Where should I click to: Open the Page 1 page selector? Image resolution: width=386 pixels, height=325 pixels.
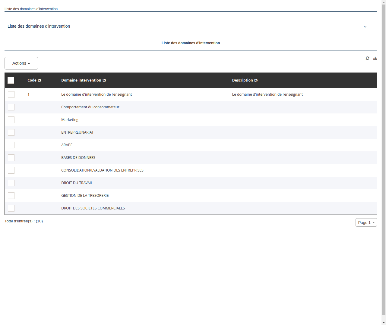(x=366, y=222)
